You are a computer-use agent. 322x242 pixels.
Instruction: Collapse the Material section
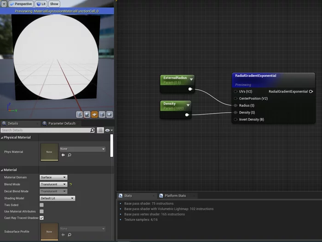click(2, 170)
